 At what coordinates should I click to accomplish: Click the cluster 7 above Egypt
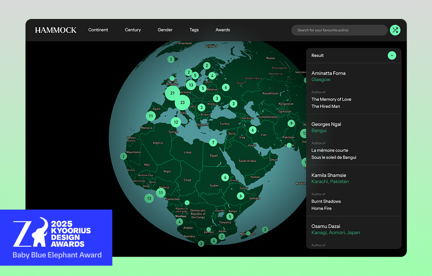pos(213,143)
